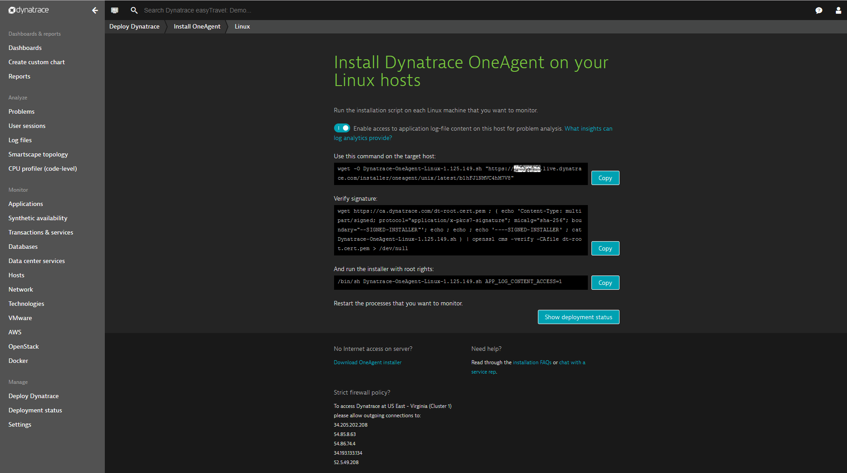Open OpenStack in sidebar

[x=24, y=346]
